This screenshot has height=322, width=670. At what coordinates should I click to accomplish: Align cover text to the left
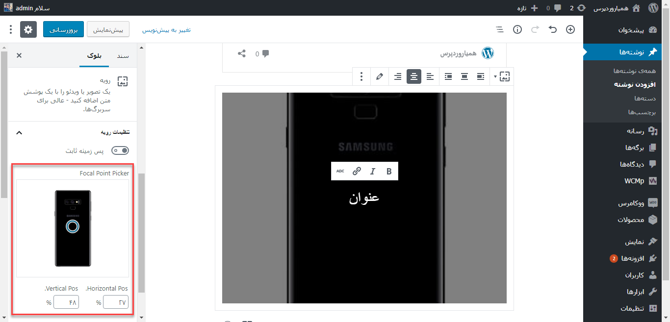tap(430, 76)
